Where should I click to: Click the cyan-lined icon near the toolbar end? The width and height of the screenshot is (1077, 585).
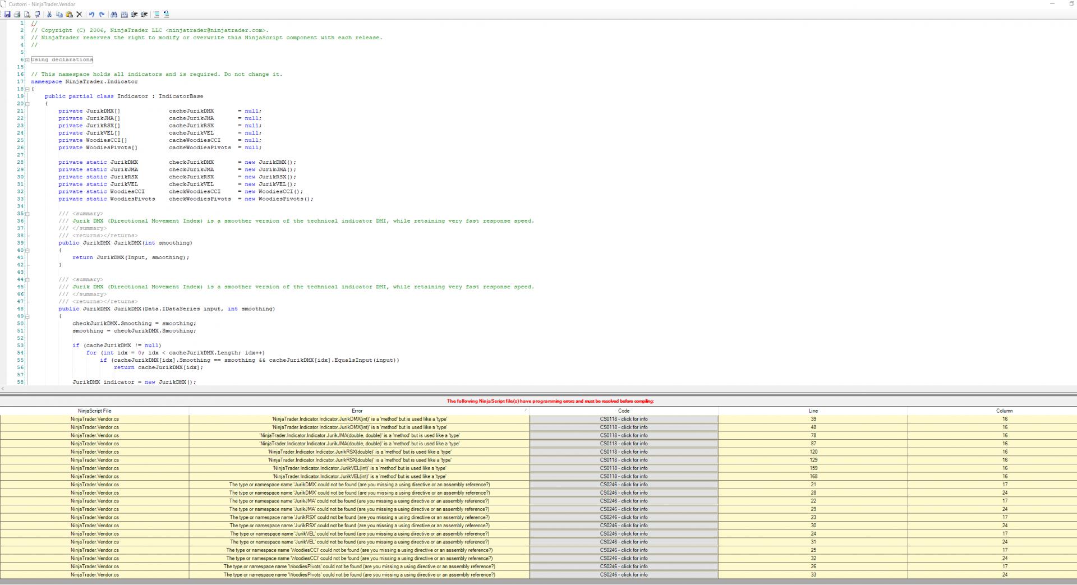[x=157, y=15]
